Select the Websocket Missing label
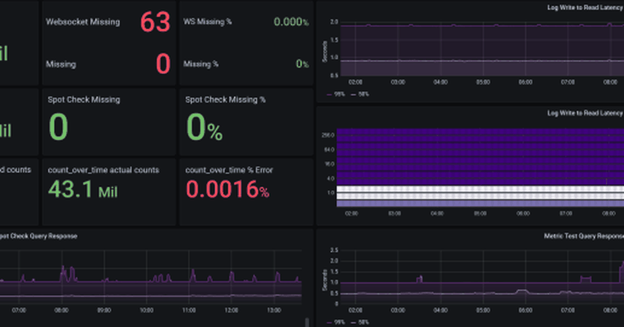The height and width of the screenshot is (327, 624). point(83,22)
